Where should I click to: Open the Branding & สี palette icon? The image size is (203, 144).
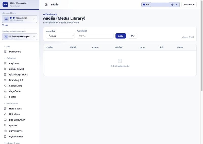click(5, 80)
